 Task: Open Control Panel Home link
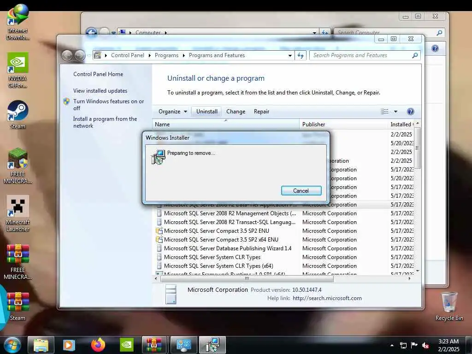(98, 74)
